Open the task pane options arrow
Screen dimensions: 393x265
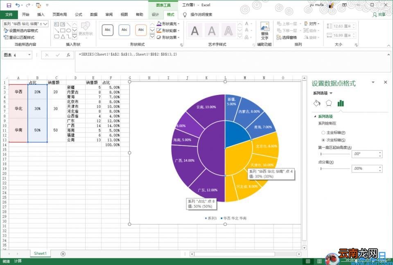[373, 82]
